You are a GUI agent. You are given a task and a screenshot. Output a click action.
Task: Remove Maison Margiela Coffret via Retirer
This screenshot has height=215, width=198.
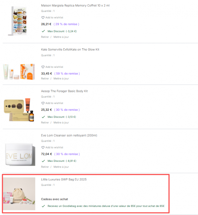click(45, 37)
